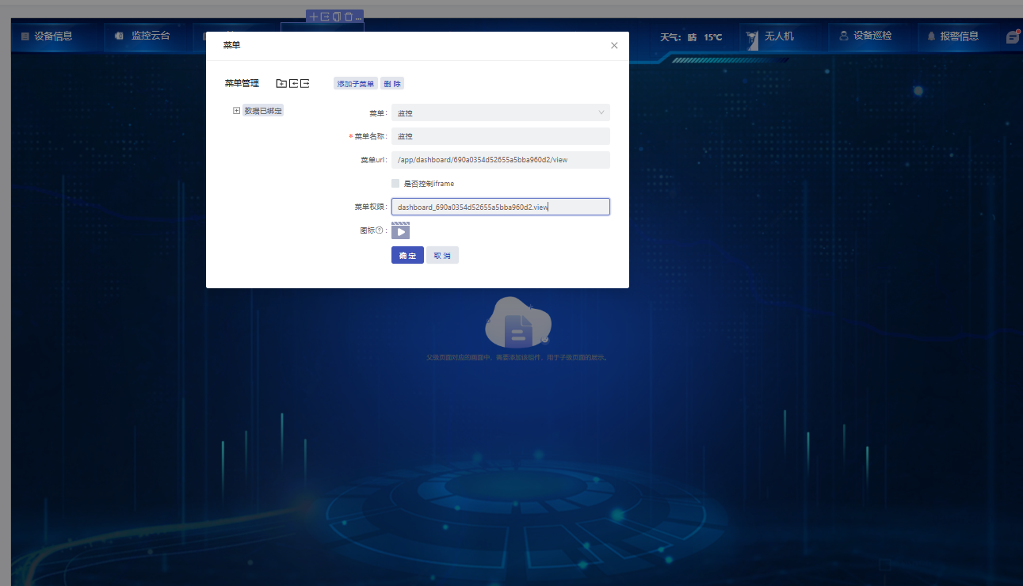
Task: Click the menu icon thumbnail next to 图标
Action: 400,230
